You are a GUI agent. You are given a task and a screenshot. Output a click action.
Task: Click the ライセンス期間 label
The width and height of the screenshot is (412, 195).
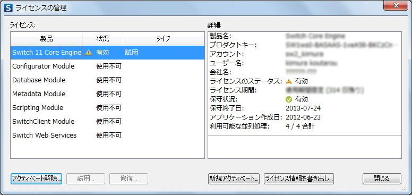(233, 90)
